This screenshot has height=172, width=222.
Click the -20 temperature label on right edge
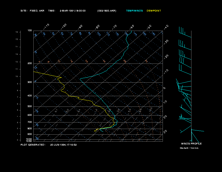[166, 57]
